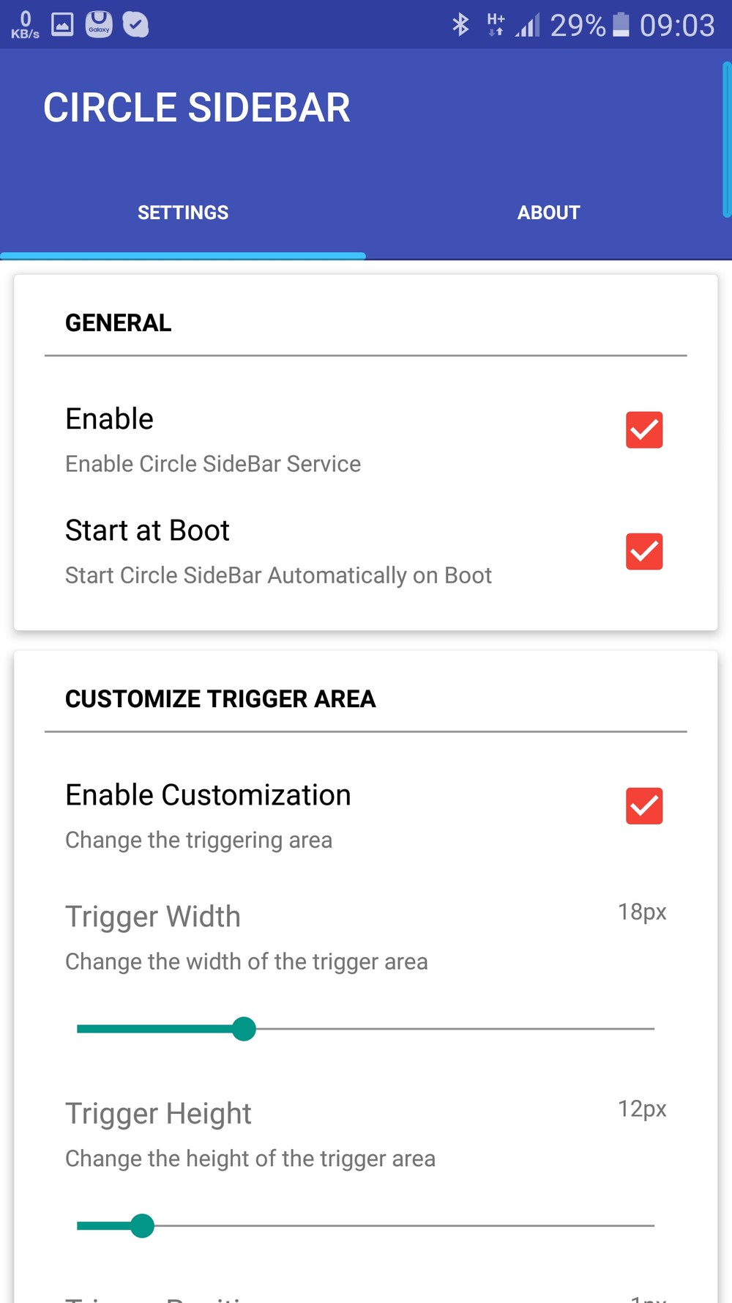Tap the Enable Customization setting label
This screenshot has width=732, height=1303.
coord(208,795)
